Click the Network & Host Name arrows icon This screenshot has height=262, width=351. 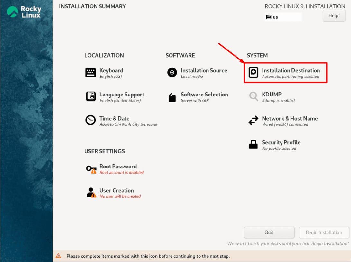(254, 121)
